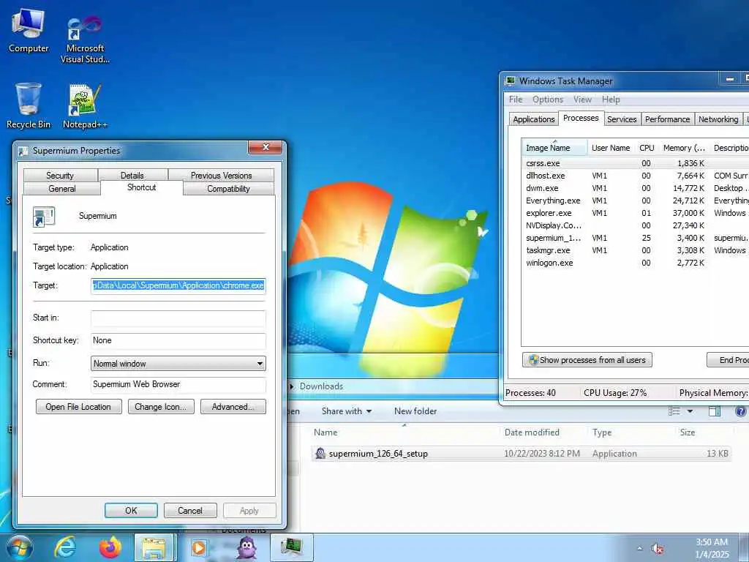The image size is (749, 562).
Task: Select the explorer.exe process row
Action: pyautogui.click(x=636, y=213)
